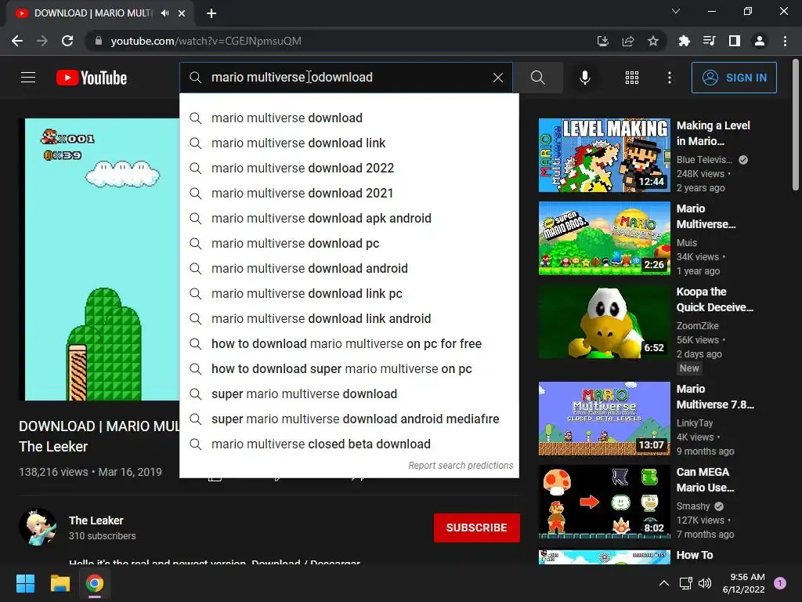
Task: Install app using the address bar download icon
Action: 603,41
